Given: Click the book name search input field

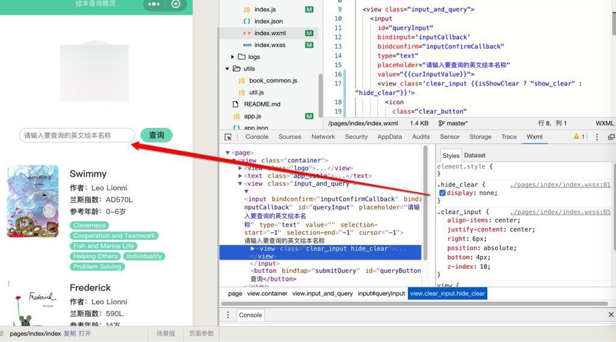Looking at the screenshot, I should coord(77,135).
